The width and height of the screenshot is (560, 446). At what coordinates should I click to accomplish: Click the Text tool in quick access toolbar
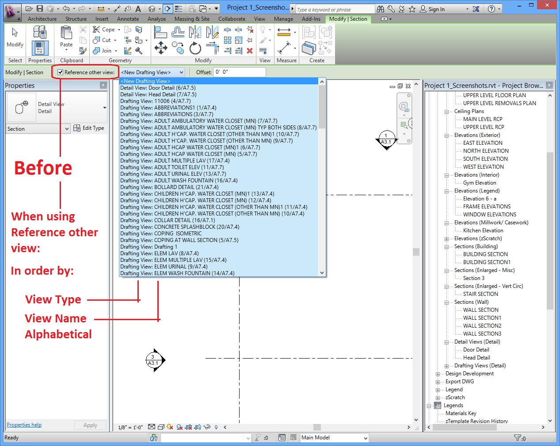pos(138,9)
